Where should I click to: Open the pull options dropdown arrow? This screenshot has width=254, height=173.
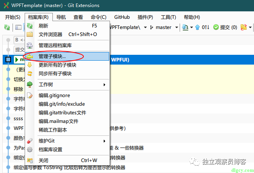click(x=191, y=27)
